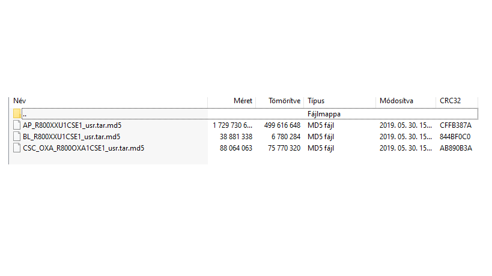
Task: Click the BL_R800XXU1CSE1 file icon
Action: (17, 137)
